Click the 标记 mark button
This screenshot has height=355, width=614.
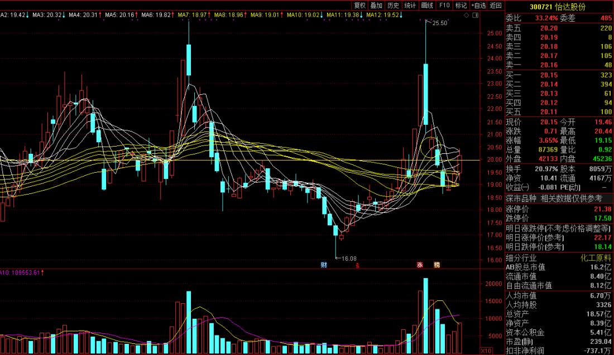coord(461,5)
